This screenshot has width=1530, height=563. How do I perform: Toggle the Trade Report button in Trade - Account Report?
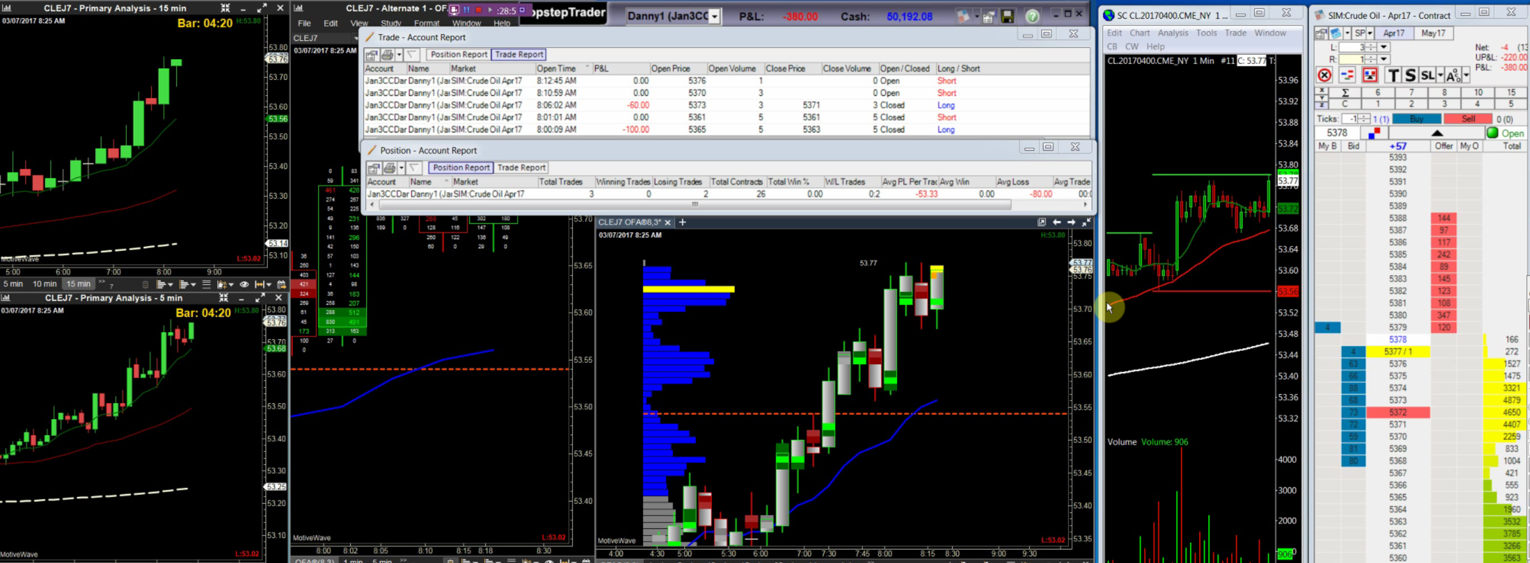(519, 54)
